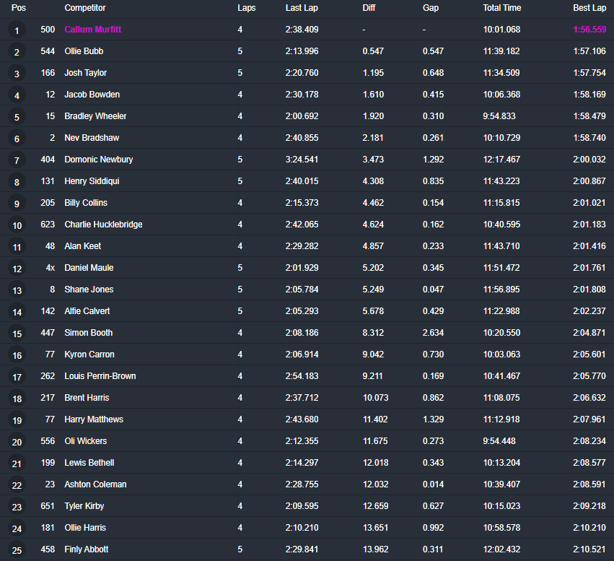Click the Total Time column header
Viewport: 614px width, 561px height.
click(x=501, y=8)
